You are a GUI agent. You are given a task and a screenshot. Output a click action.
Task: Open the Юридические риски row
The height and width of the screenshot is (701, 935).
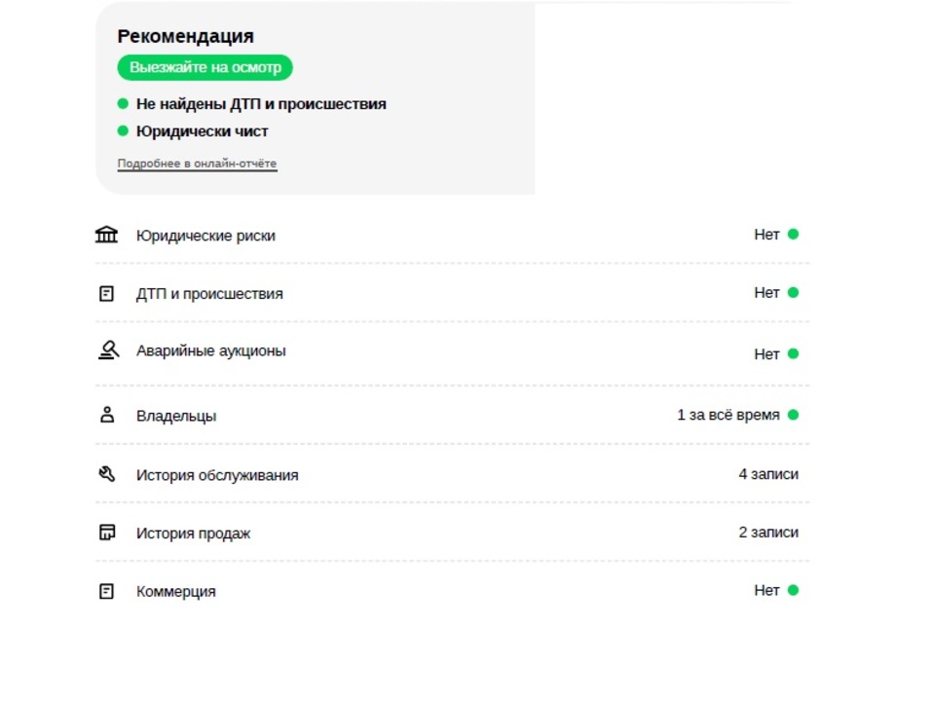point(453,235)
